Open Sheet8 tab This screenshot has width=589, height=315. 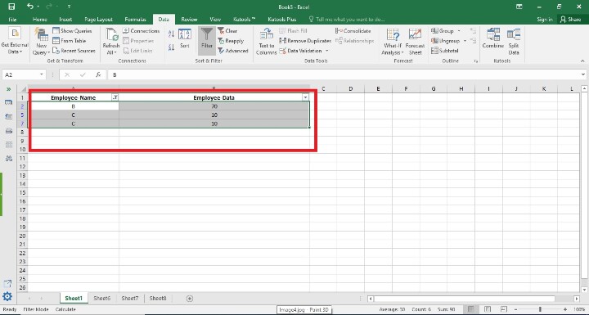158,298
